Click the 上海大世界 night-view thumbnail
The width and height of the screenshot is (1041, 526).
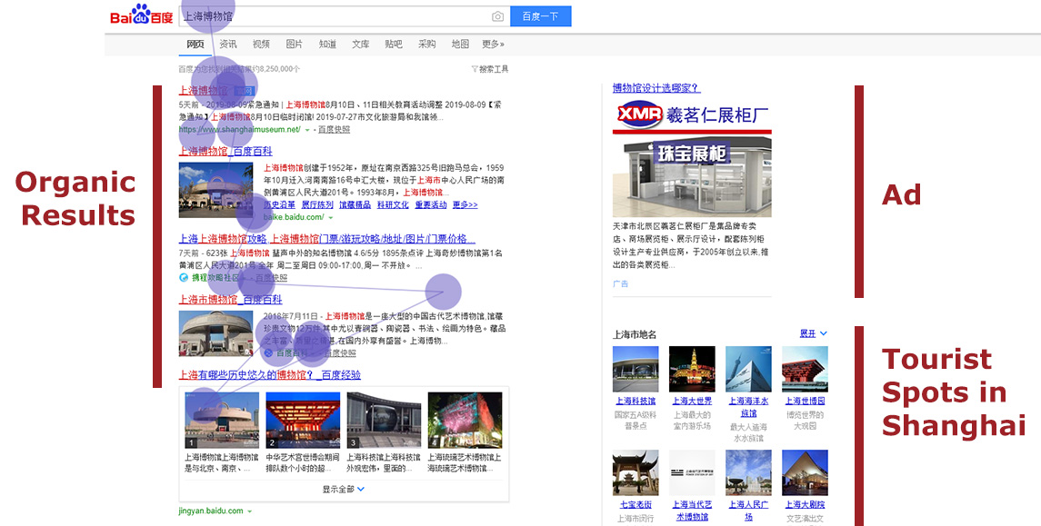point(691,368)
